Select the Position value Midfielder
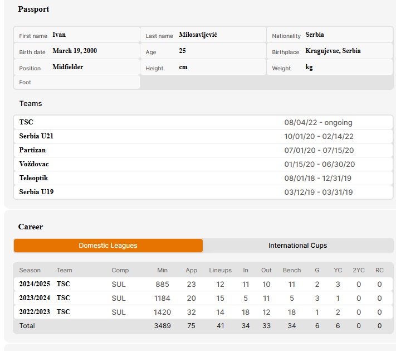 click(x=68, y=67)
